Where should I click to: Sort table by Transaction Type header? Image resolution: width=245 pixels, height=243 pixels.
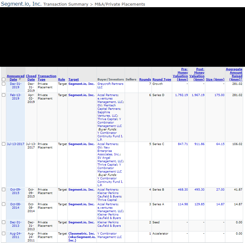[x=47, y=78]
